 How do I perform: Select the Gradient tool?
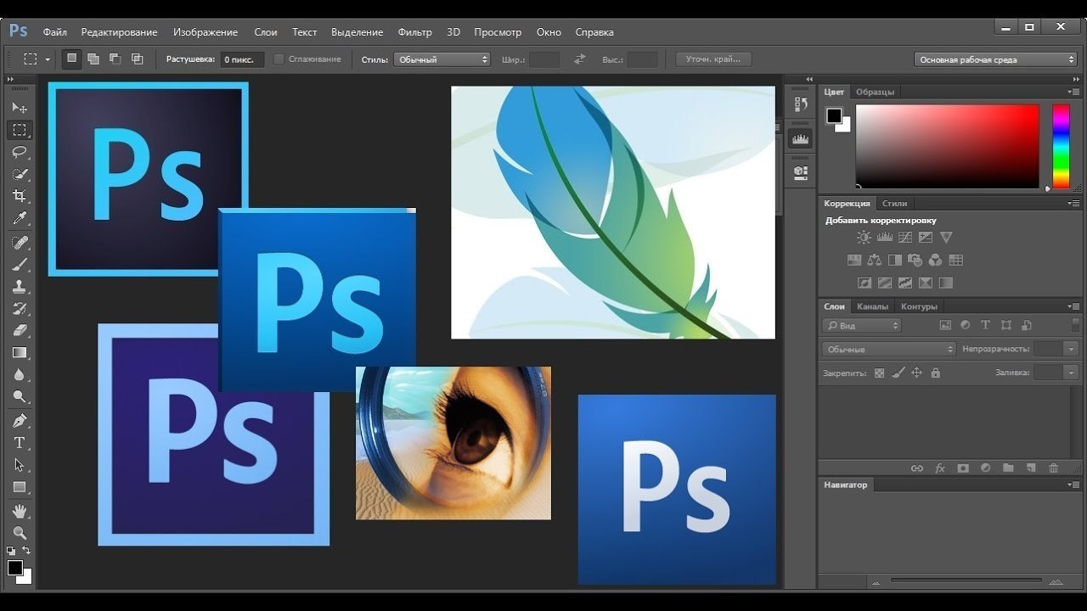click(19, 353)
